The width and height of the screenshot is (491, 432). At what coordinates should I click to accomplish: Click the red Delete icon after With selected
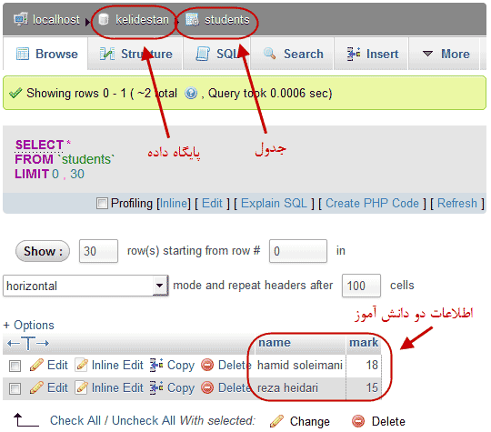tap(358, 421)
